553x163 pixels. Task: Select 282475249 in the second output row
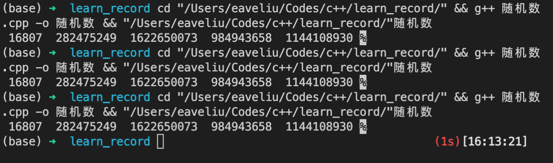pyautogui.click(x=86, y=82)
